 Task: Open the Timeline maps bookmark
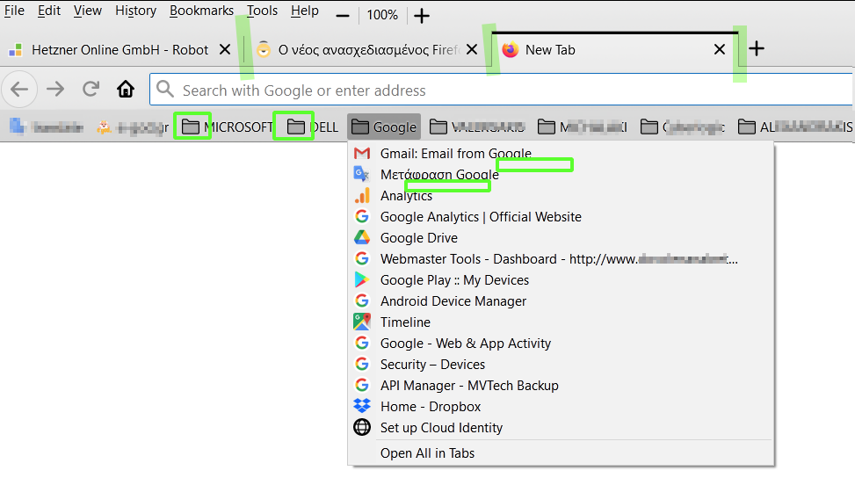click(x=562, y=322)
